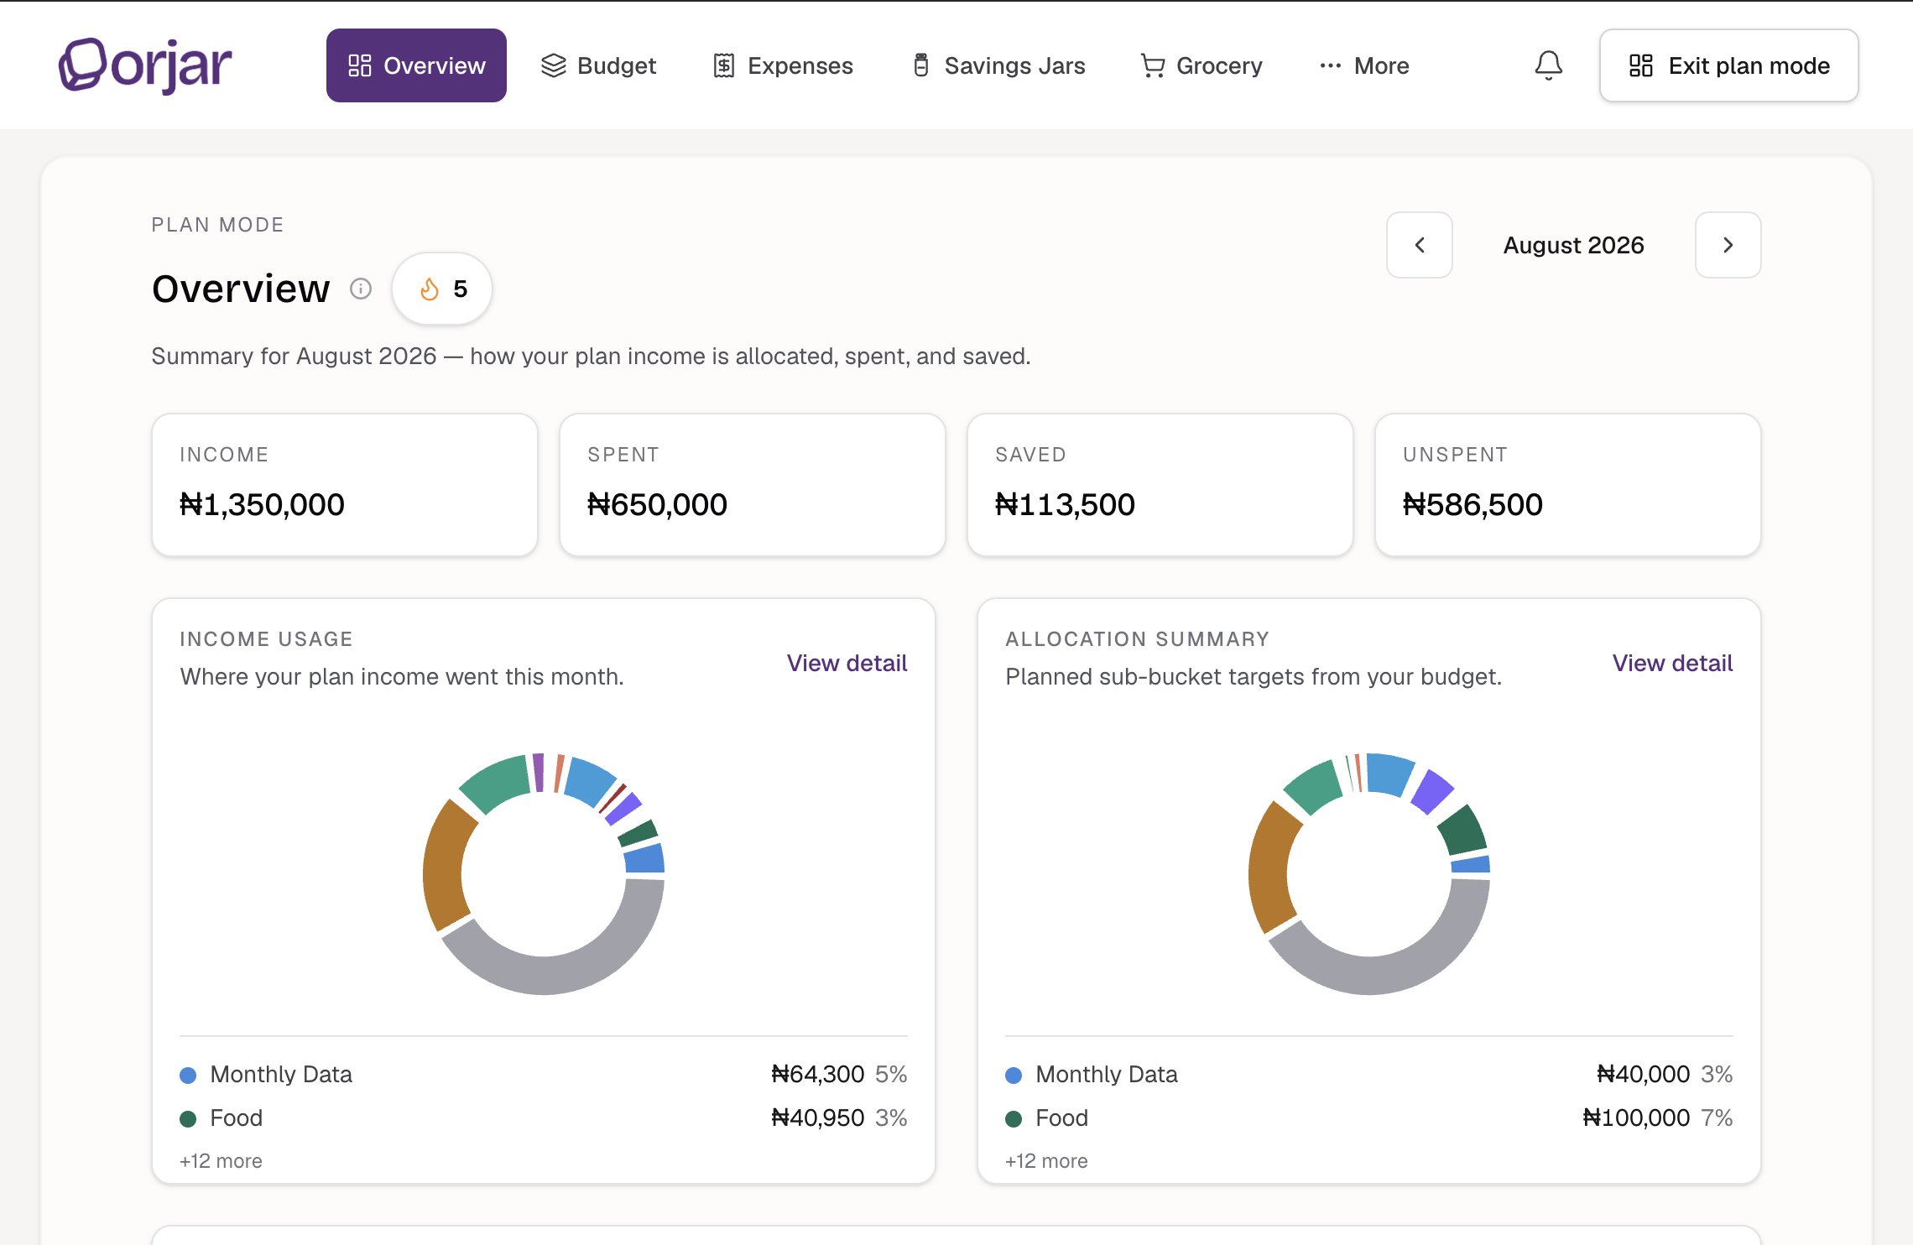Click blue Monthly Data dot in Allocation Summary

point(1014,1076)
